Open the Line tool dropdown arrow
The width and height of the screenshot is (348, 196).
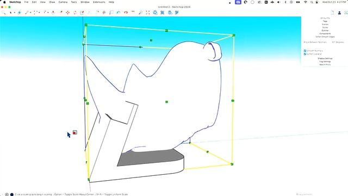pyautogui.click(x=30, y=13)
